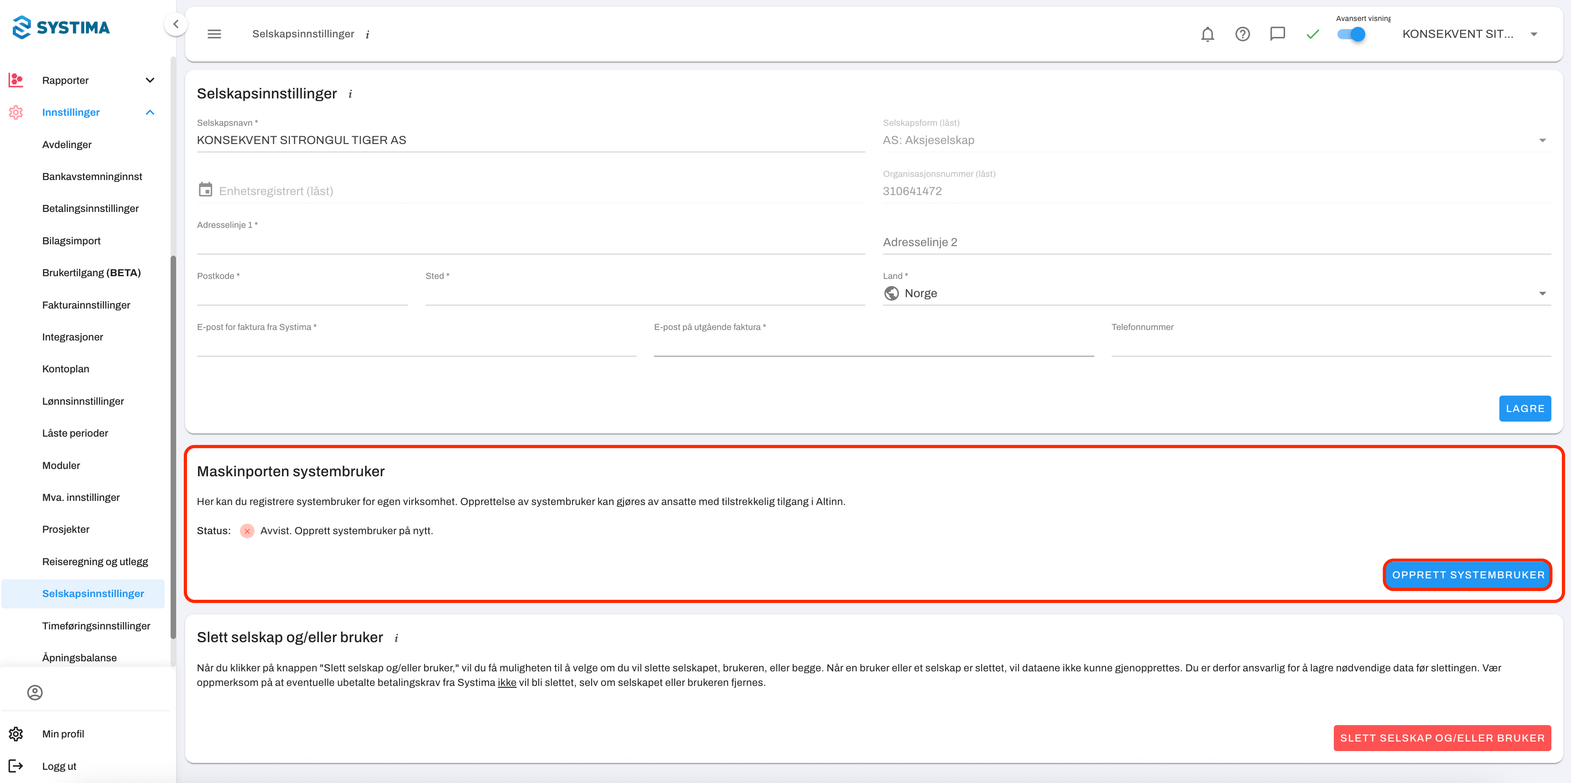The image size is (1571, 783).
Task: Click the LAGRE button
Action: [x=1524, y=408]
